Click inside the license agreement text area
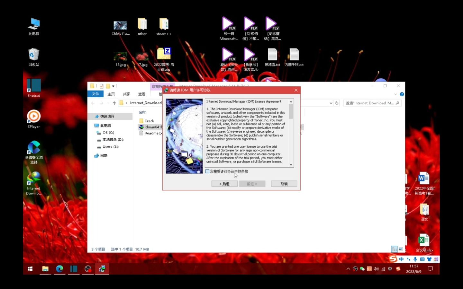The height and width of the screenshot is (289, 463). click(x=247, y=133)
